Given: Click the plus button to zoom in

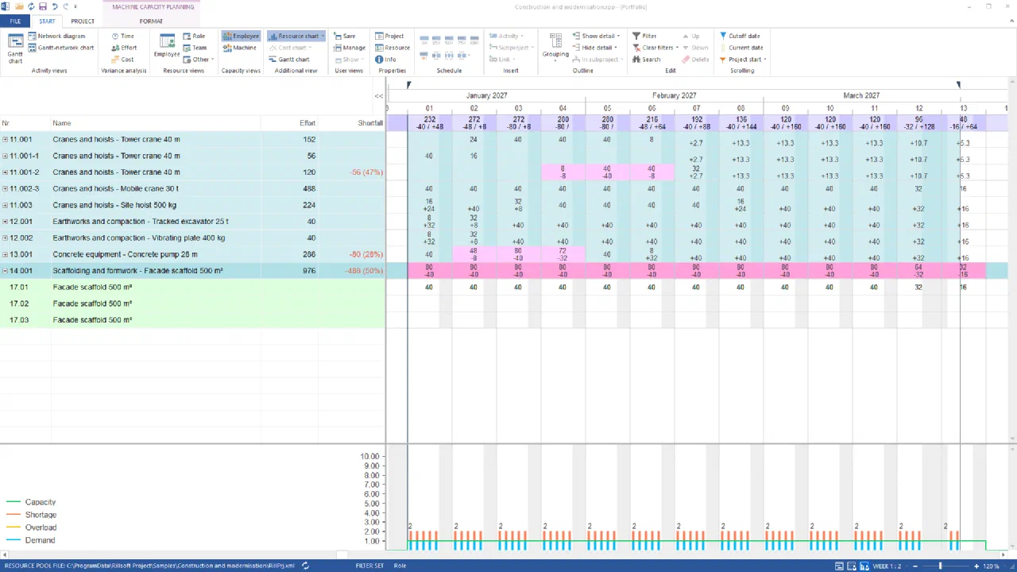Looking at the screenshot, I should click(976, 566).
